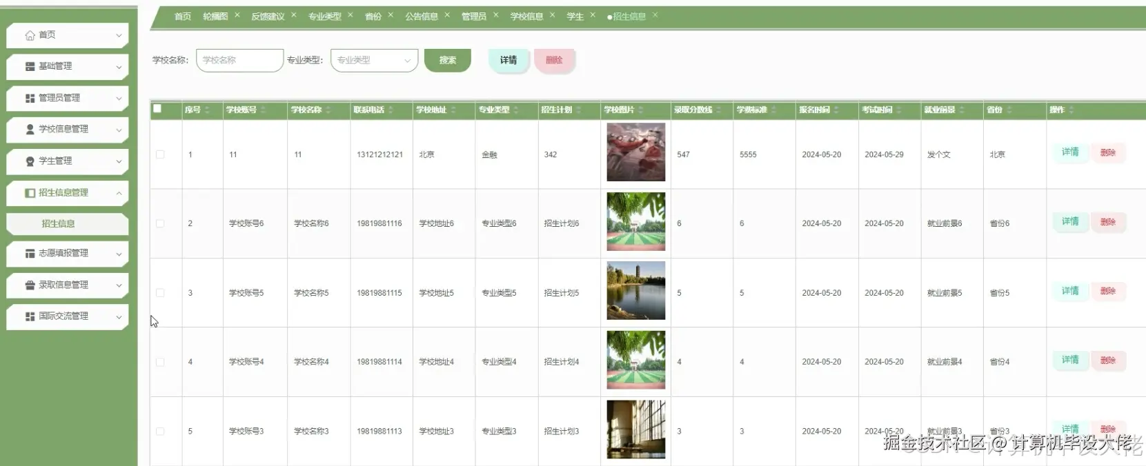Close the 学生 tab with its X

(x=593, y=15)
